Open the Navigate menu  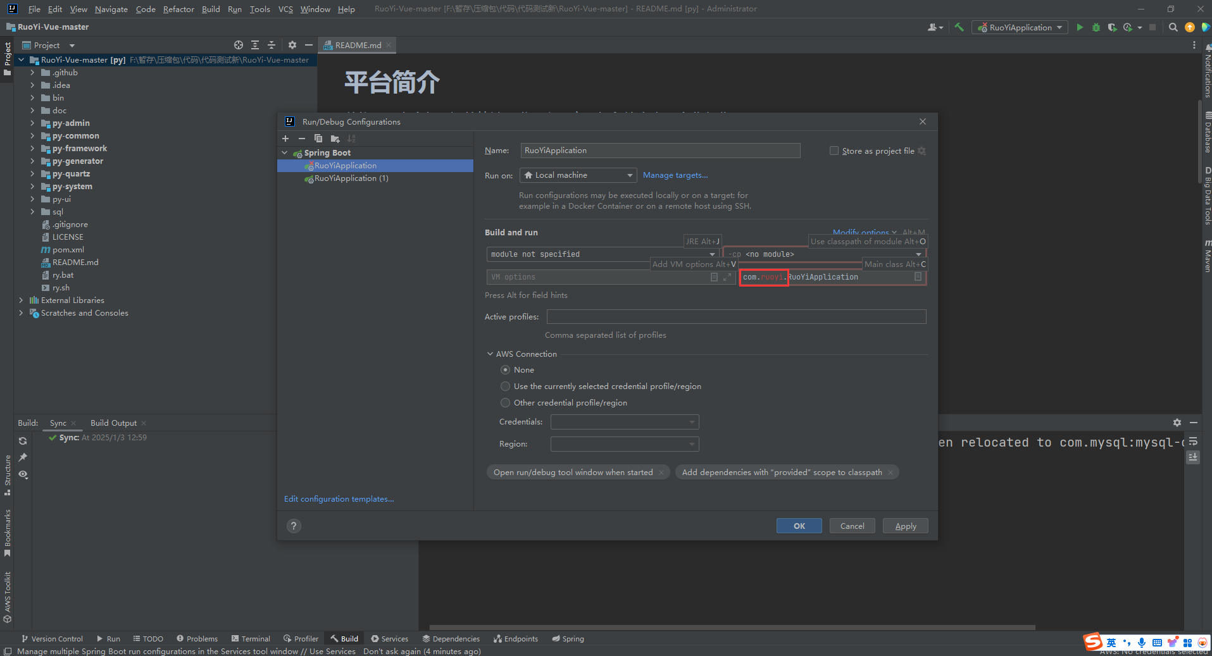coord(111,9)
